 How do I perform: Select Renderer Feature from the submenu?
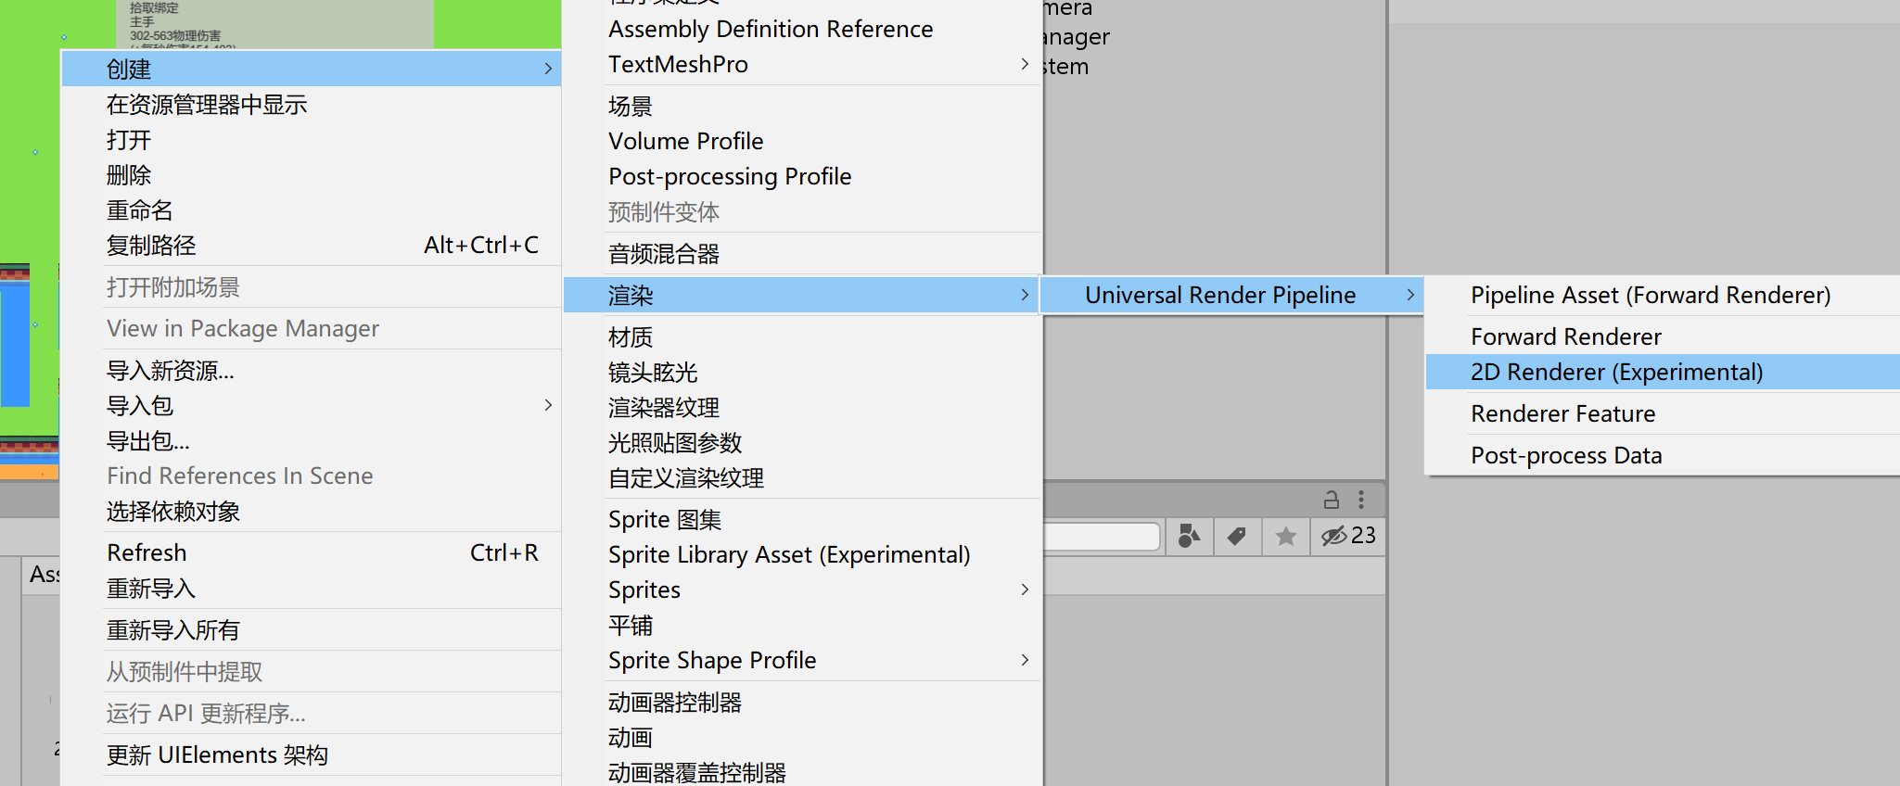tap(1562, 413)
